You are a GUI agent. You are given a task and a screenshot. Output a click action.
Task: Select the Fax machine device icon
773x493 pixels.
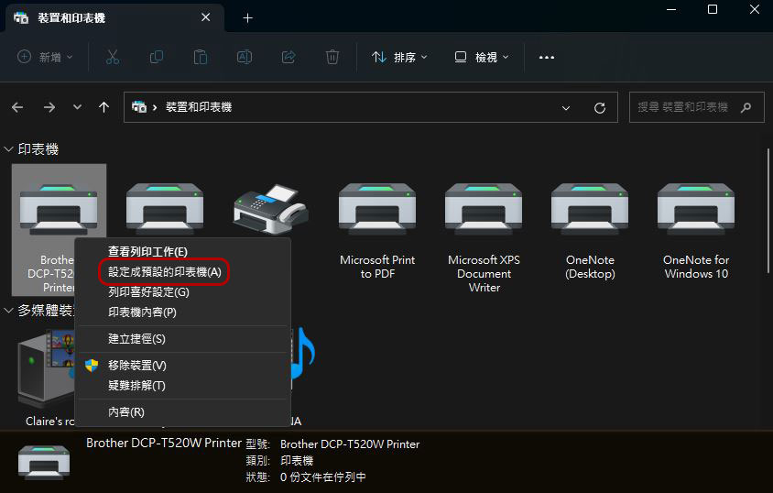click(271, 209)
